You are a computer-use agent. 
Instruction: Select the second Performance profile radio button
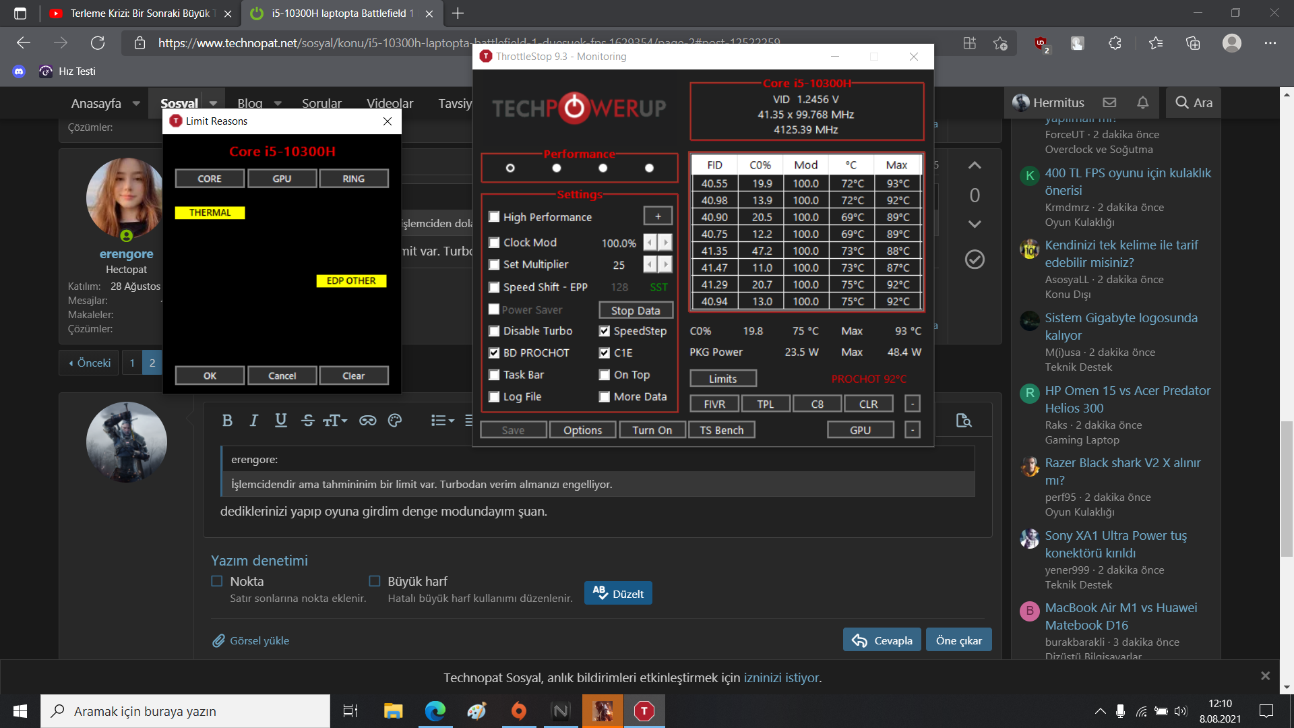tap(557, 168)
